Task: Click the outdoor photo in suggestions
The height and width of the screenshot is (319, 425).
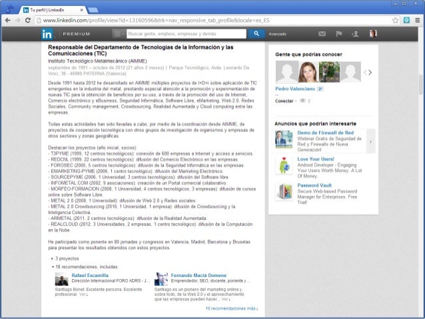Action: (x=329, y=72)
